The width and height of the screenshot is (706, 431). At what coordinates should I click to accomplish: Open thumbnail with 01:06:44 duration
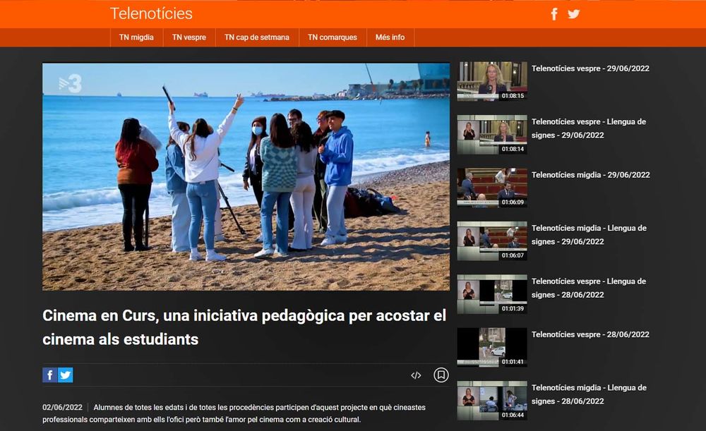click(492, 400)
